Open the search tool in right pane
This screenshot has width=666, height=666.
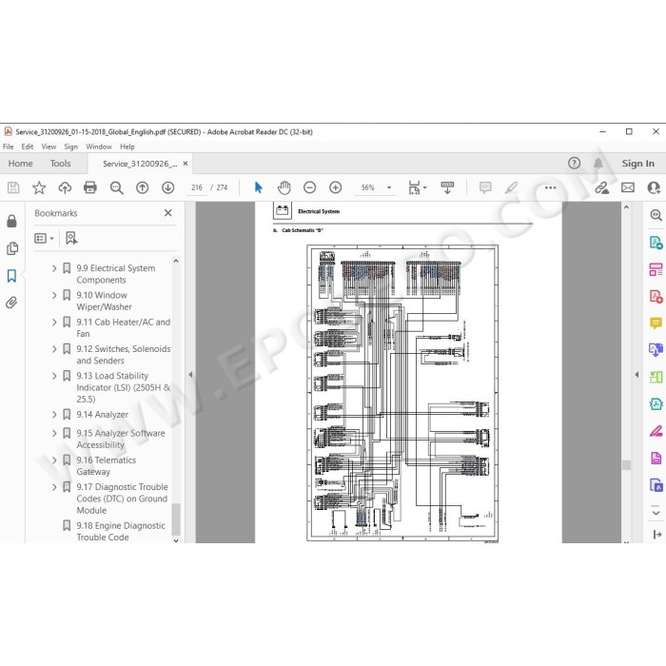656,215
